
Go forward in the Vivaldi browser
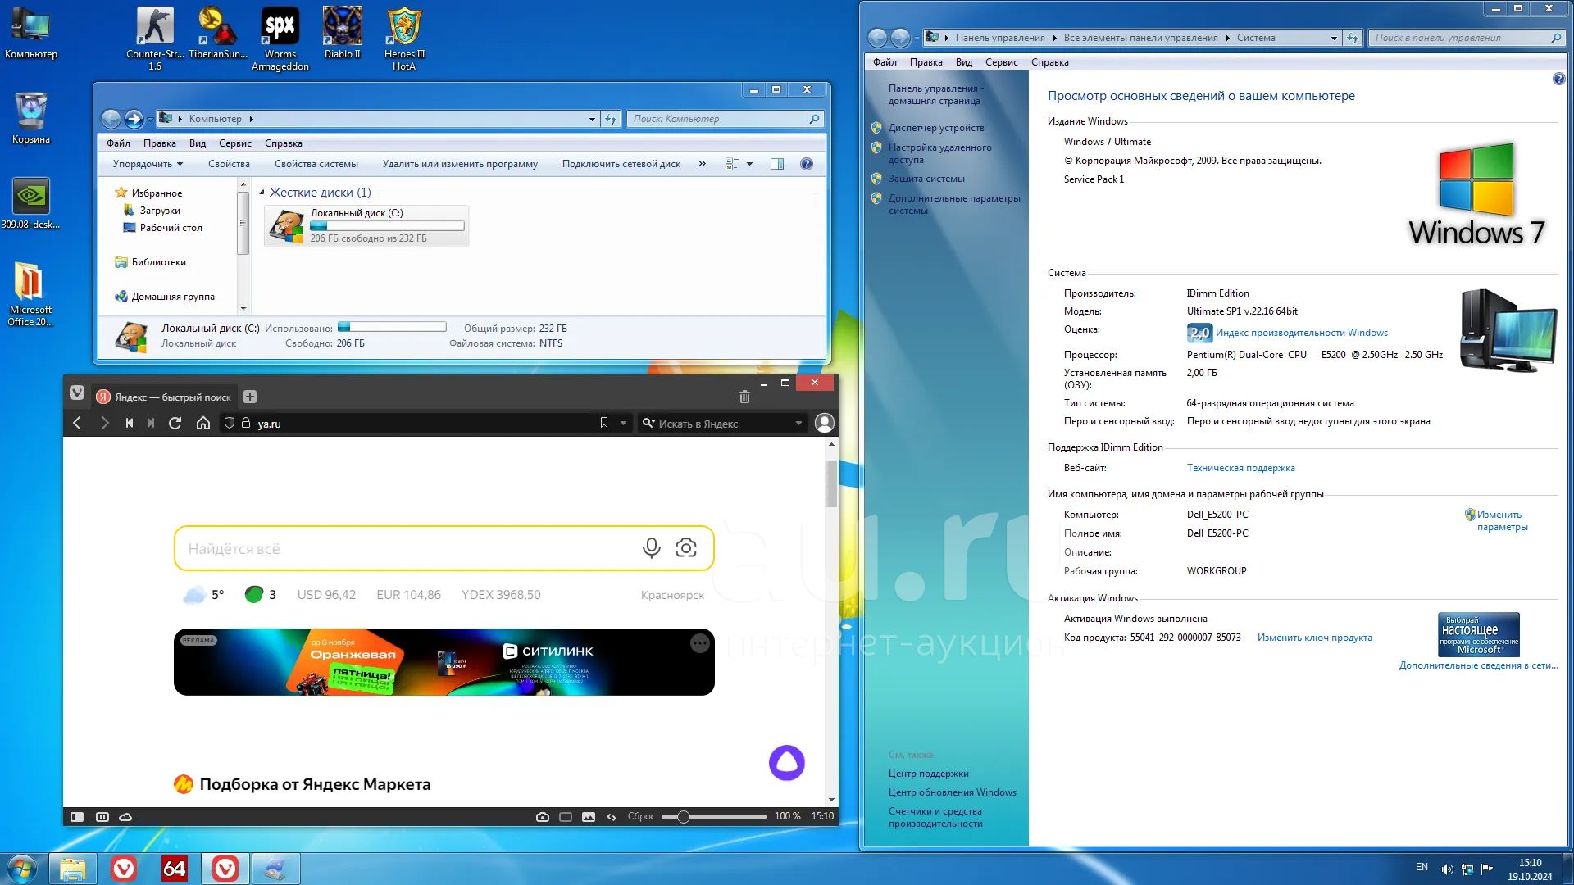(x=104, y=423)
